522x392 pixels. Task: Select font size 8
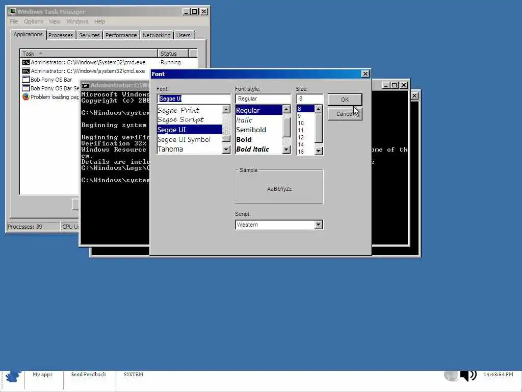point(305,109)
